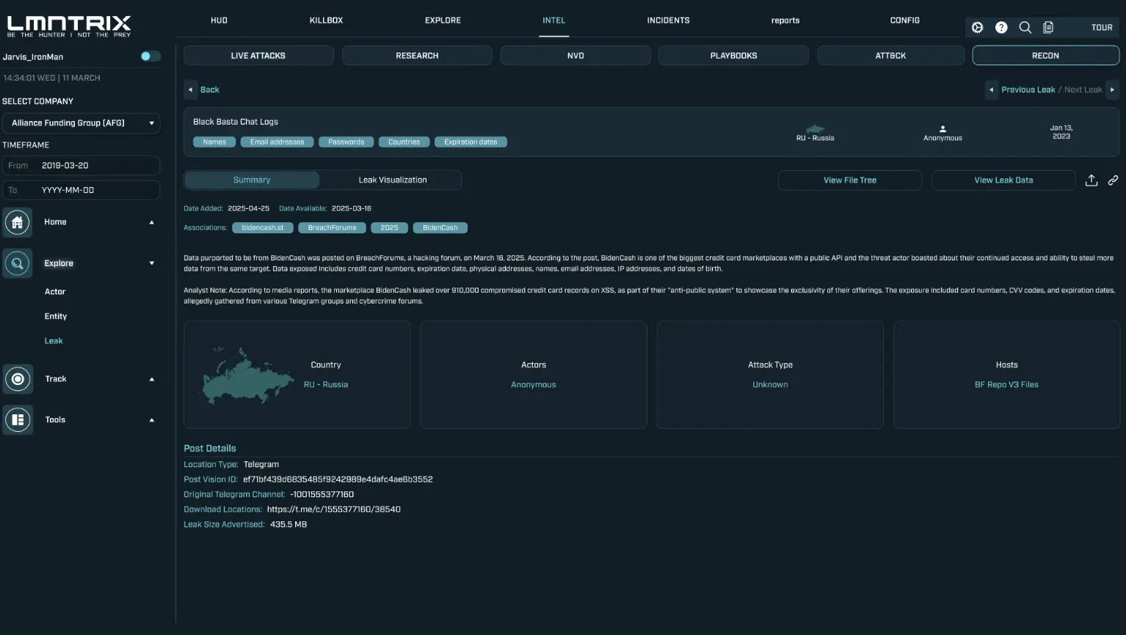The image size is (1126, 635).
Task: Open Leak in sidebar
Action: click(x=54, y=341)
